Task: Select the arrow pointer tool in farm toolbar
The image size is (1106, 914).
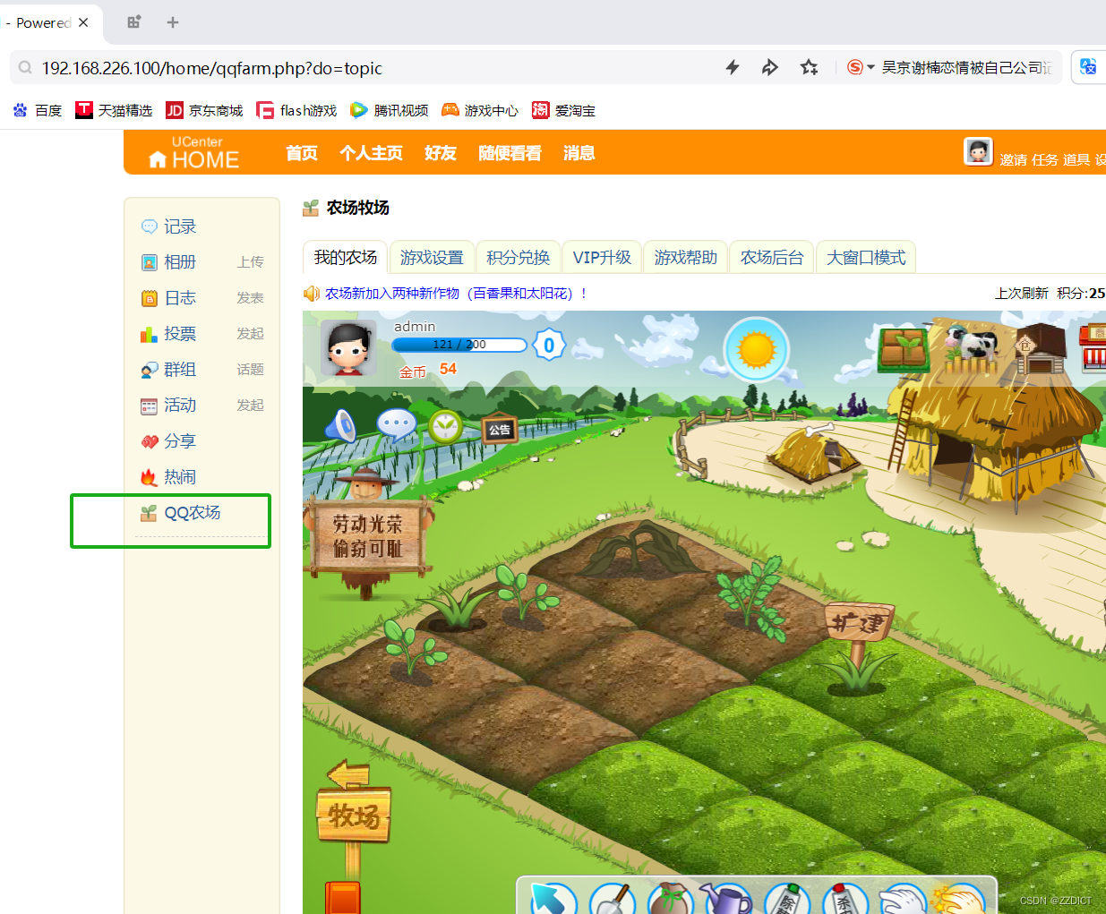Action: 553,898
